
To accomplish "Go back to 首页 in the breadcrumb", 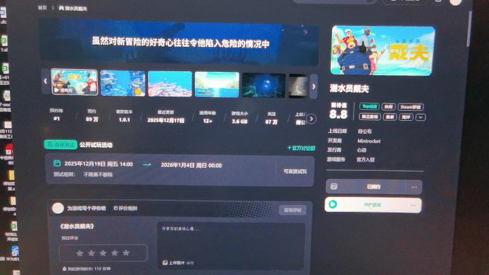I will [x=42, y=7].
